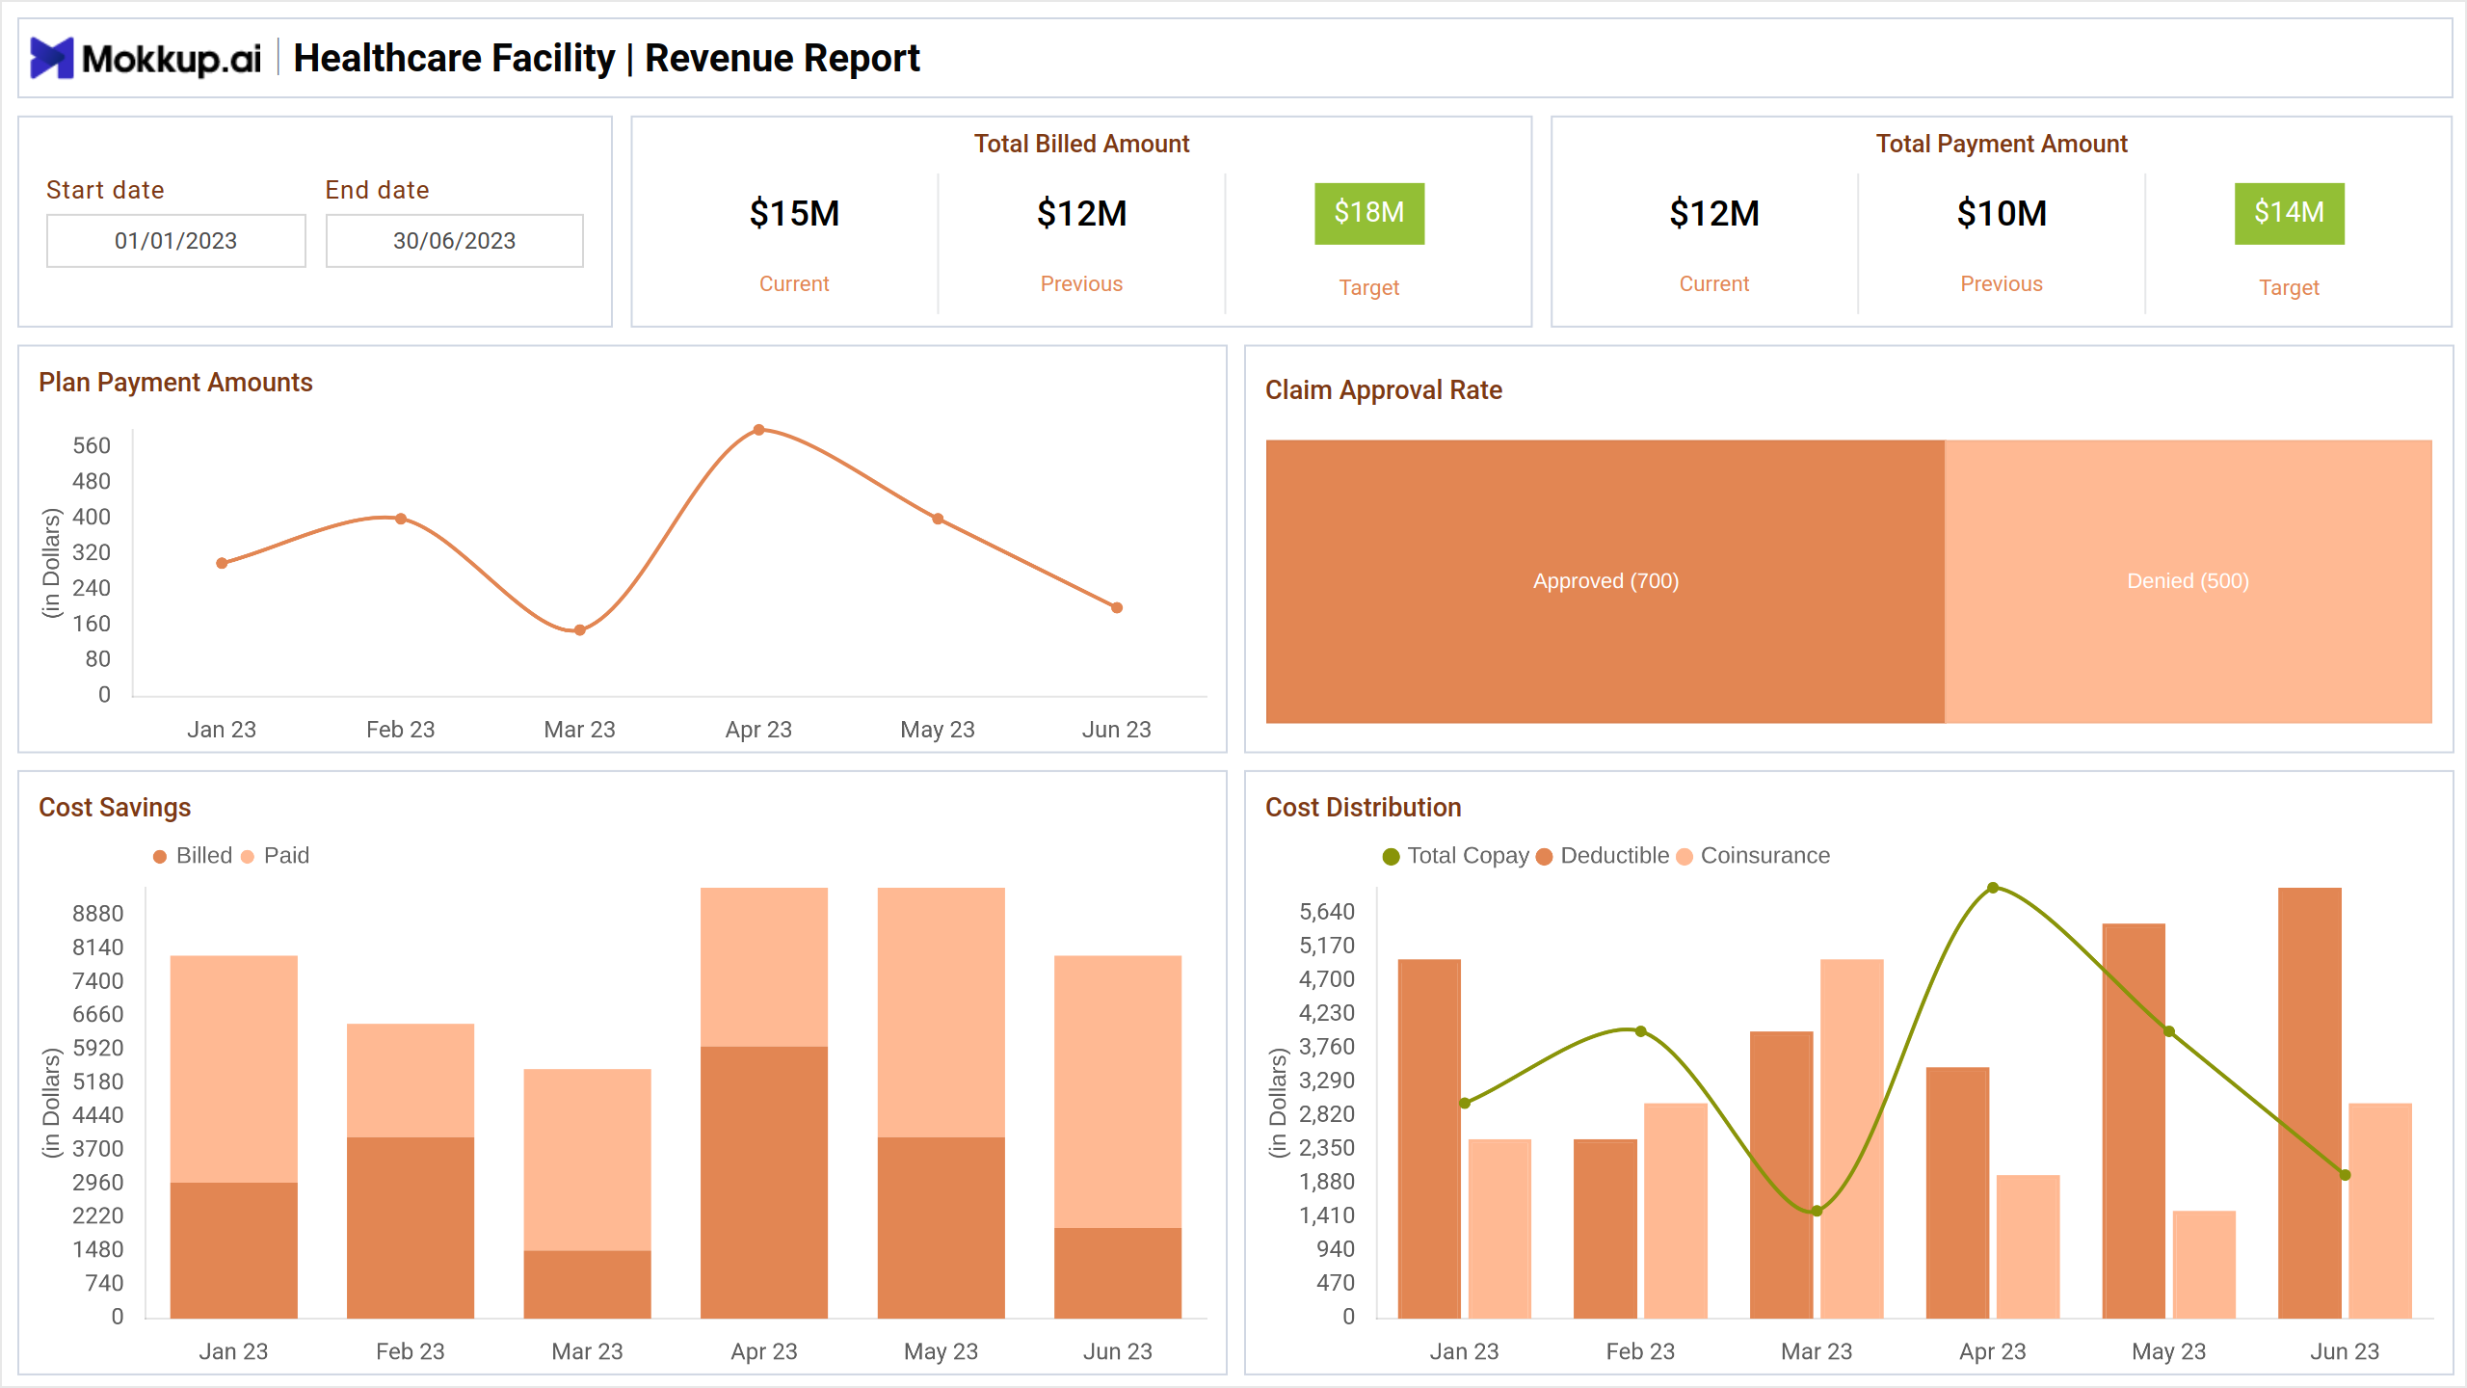Click the Total Copay legend marker
The width and height of the screenshot is (2467, 1388).
(x=1391, y=857)
